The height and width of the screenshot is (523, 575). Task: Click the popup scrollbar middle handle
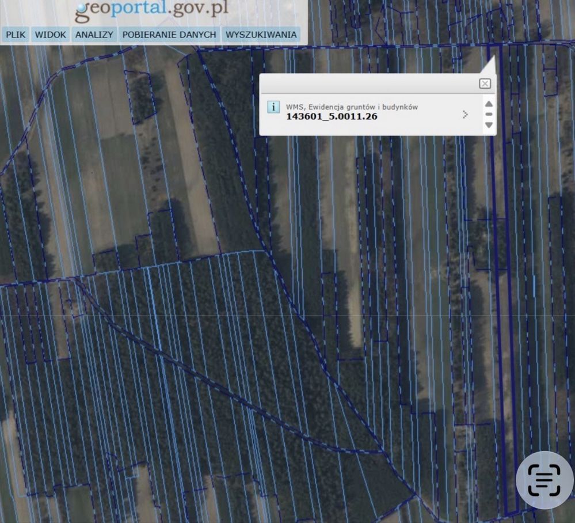489,114
